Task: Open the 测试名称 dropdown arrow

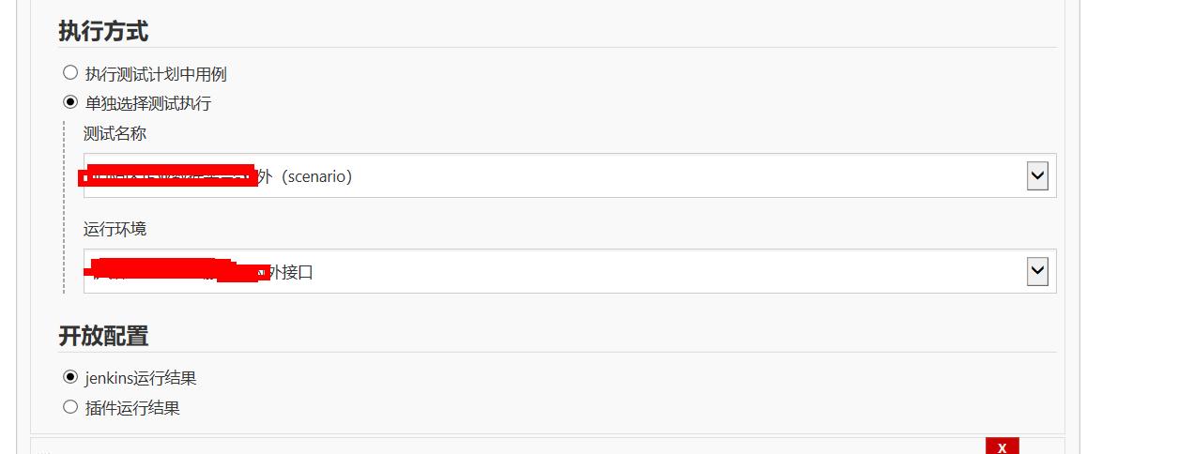Action: click(1036, 175)
